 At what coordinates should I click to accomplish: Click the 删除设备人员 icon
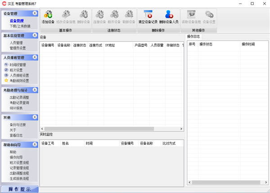[x=169, y=14]
